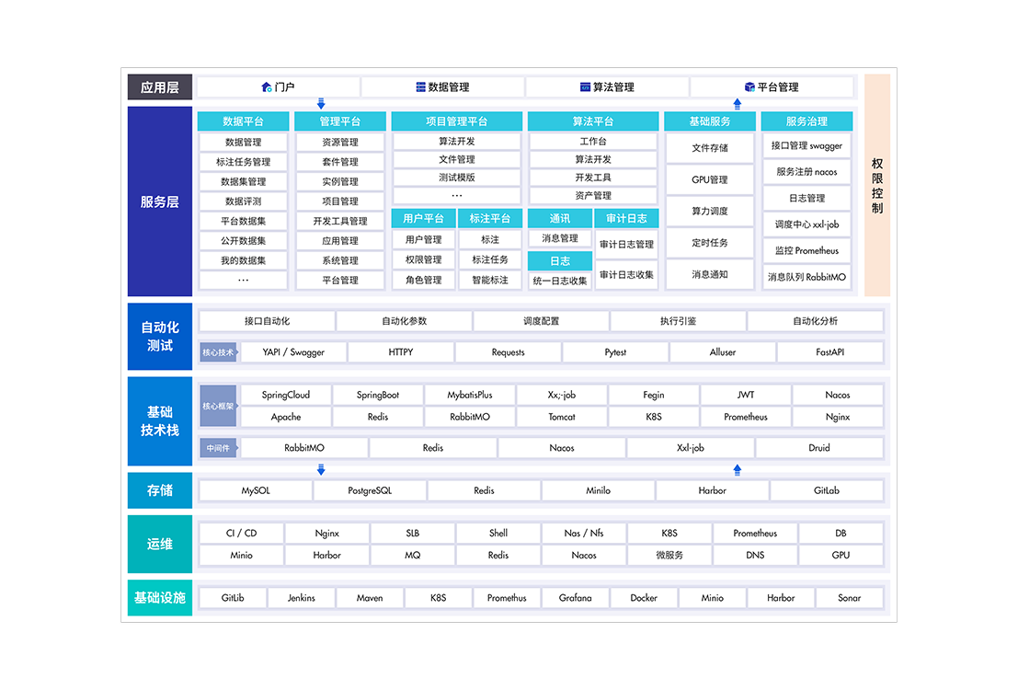Click the Grafana box
This screenshot has height=690, width=1018.
(576, 598)
